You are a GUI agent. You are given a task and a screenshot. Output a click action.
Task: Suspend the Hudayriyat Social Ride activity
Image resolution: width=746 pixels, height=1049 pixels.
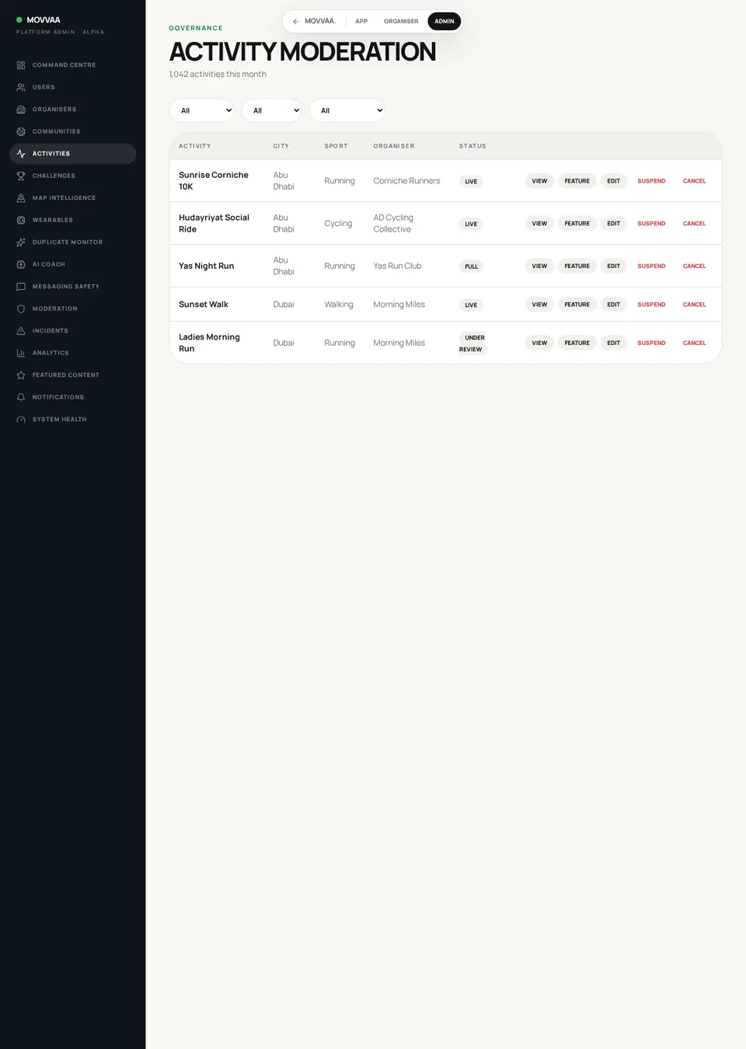click(651, 224)
